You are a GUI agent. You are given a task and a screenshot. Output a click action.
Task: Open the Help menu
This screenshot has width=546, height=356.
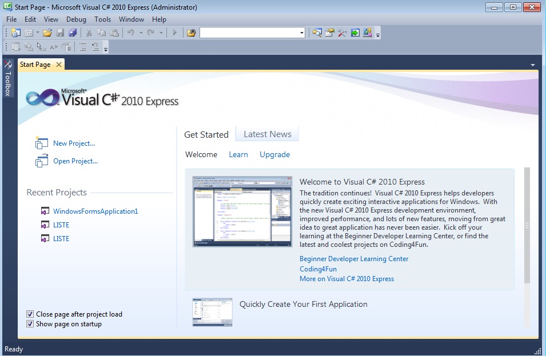pos(159,19)
